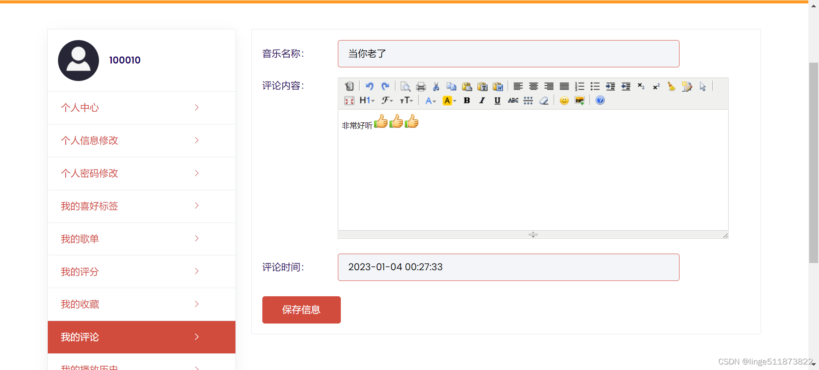Focus the 评论时间 input field
Viewport: 819px width, 370px height.
coord(508,267)
